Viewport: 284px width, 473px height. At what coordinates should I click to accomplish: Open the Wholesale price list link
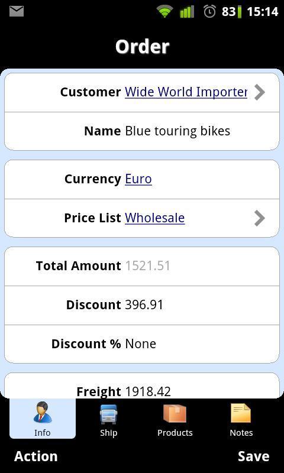click(x=155, y=218)
